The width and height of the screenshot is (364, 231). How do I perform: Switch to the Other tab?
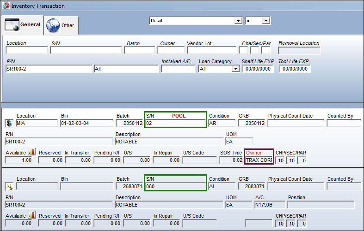pyautogui.click(x=61, y=25)
